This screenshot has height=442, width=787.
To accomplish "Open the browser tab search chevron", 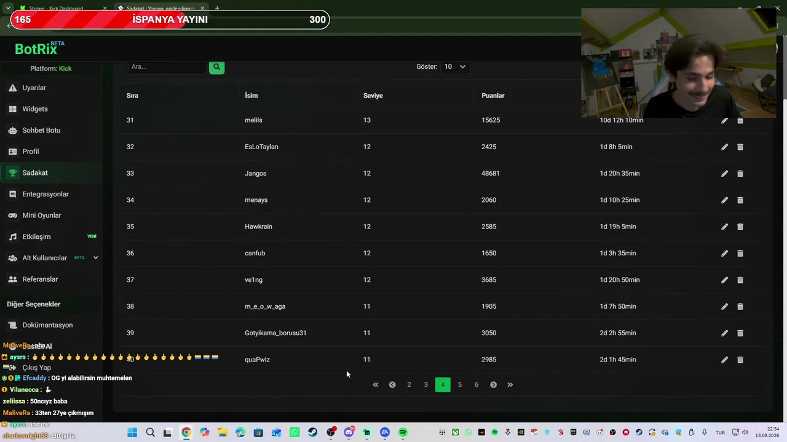I will (x=8, y=9).
